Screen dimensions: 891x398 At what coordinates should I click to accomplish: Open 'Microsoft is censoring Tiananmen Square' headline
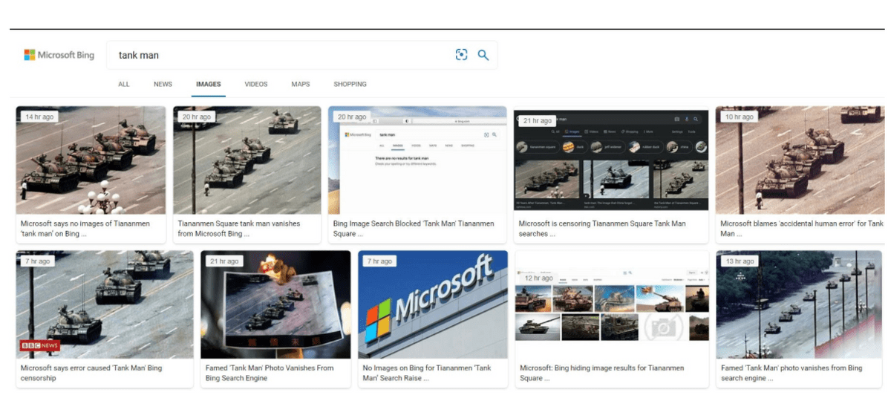pos(602,228)
